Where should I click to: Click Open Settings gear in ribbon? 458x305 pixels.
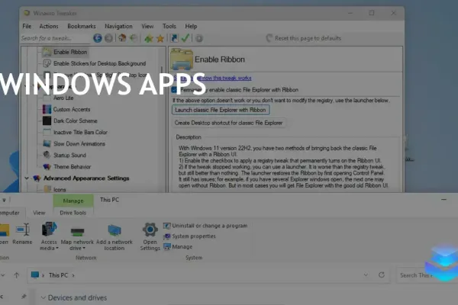click(x=150, y=236)
